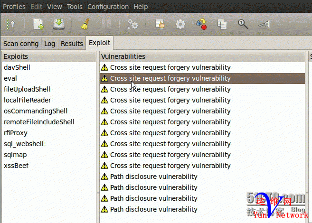Screen dimensions: 312x223
Task: Click the new profile document icon
Action: click(x=38, y=24)
